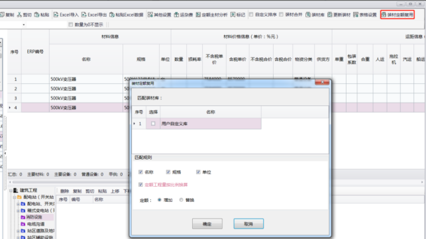
Task: Confirm the dialog with 确定
Action: pyautogui.click(x=207, y=224)
